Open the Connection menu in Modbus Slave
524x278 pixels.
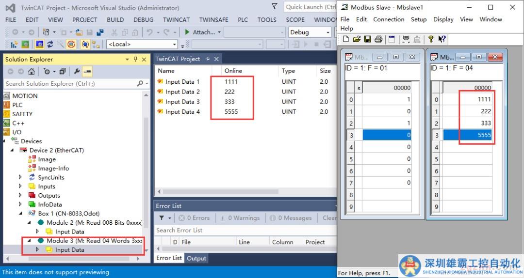pos(388,19)
